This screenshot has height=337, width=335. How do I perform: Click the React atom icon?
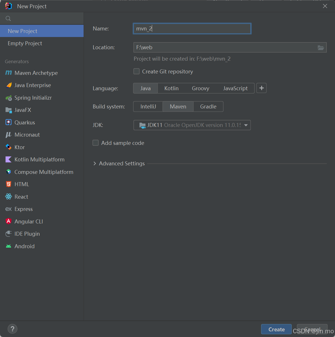point(8,196)
